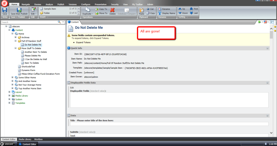This screenshot has width=277, height=146.
Task: Move item Up in sorting
Action: [181, 9]
